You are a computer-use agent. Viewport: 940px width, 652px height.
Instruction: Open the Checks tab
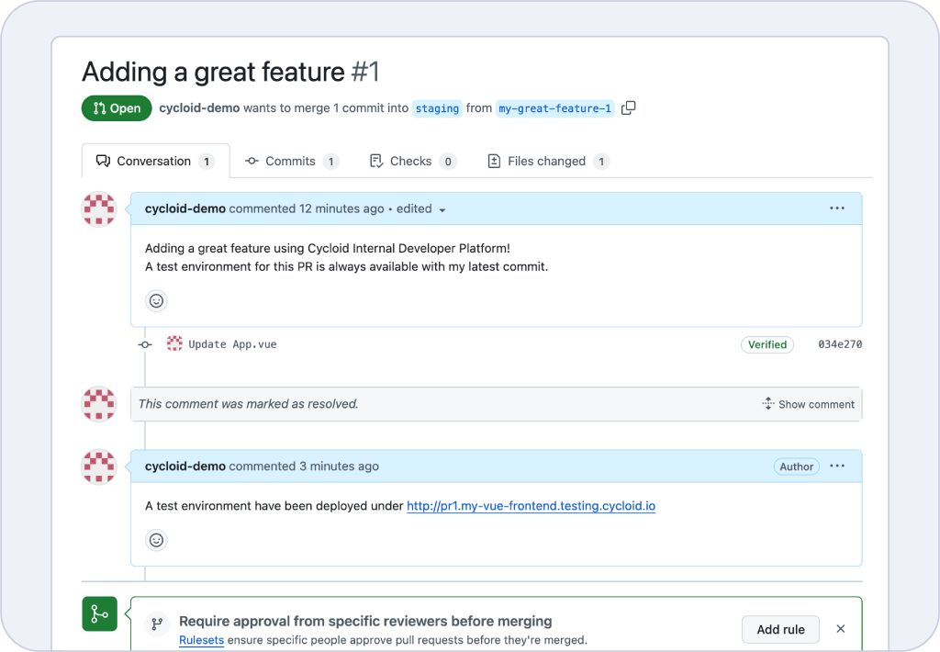point(413,161)
